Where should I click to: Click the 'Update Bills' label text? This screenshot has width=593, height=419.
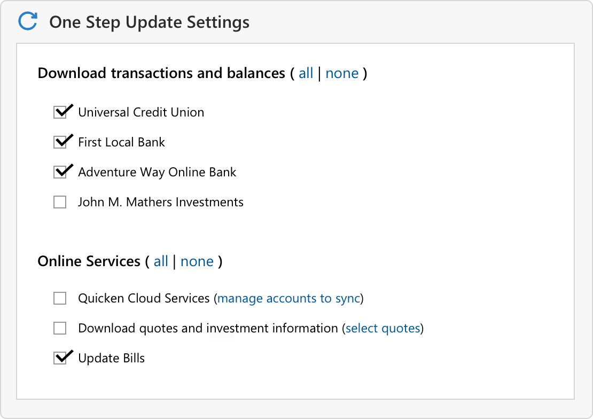(x=111, y=358)
